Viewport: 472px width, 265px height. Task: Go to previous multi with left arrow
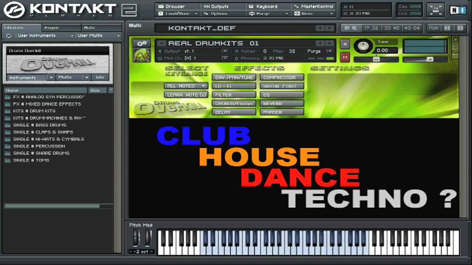(320, 28)
